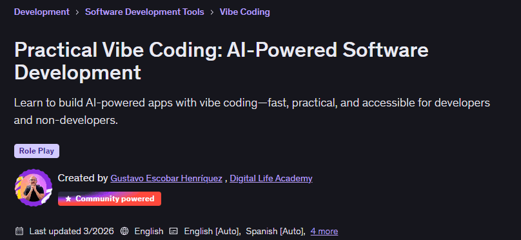Click the course subtitle starting with 'Learn to build'
The width and height of the screenshot is (521, 240).
tap(252, 112)
